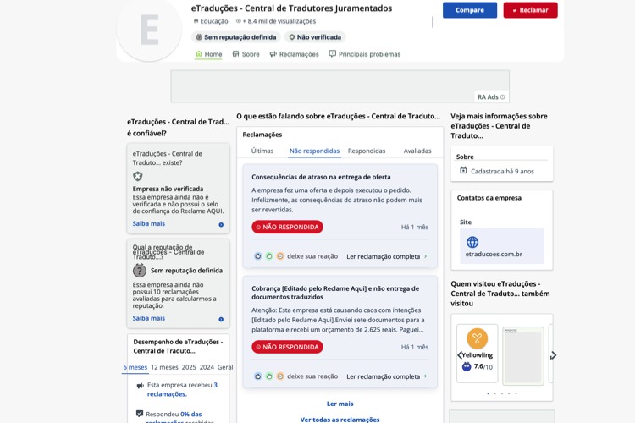Select the Respondidas complaints tab

point(367,151)
